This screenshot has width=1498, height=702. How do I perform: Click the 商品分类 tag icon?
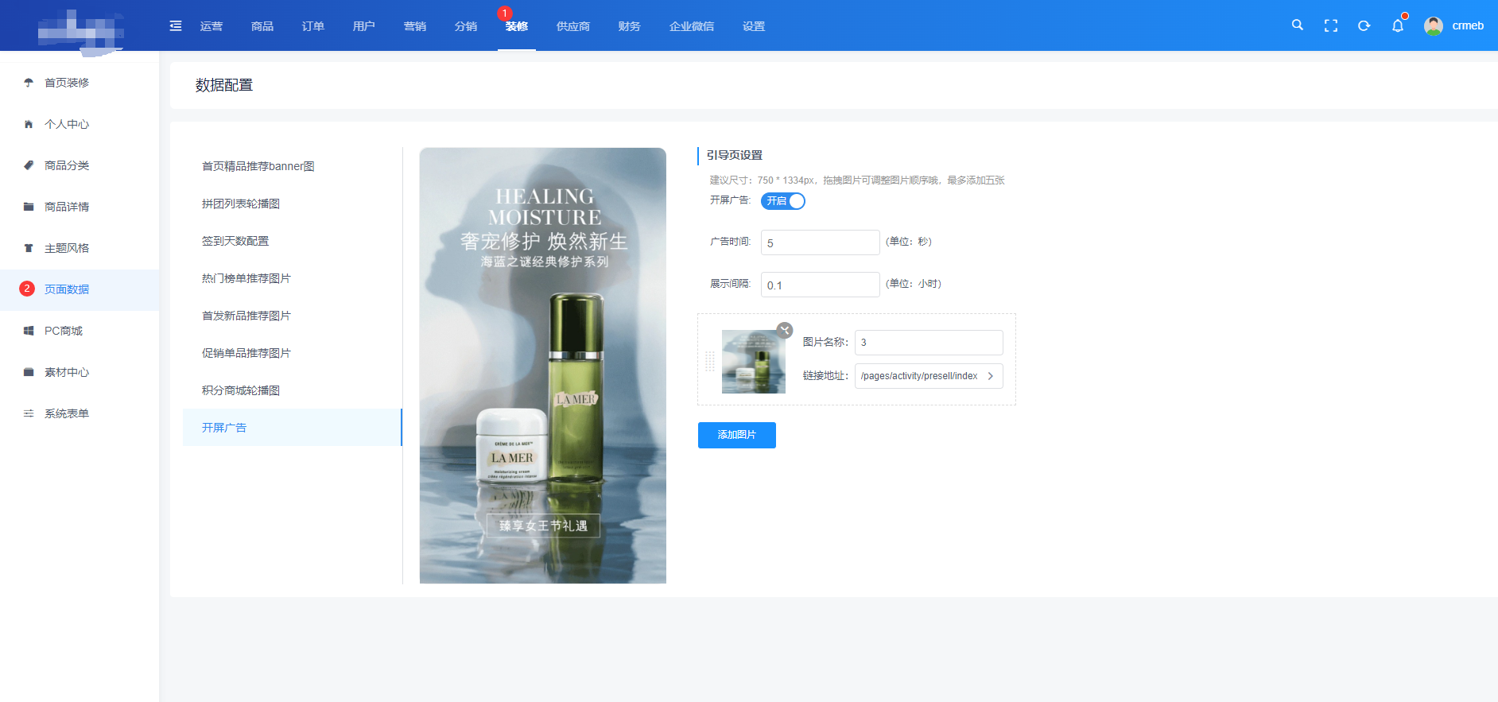coord(29,165)
